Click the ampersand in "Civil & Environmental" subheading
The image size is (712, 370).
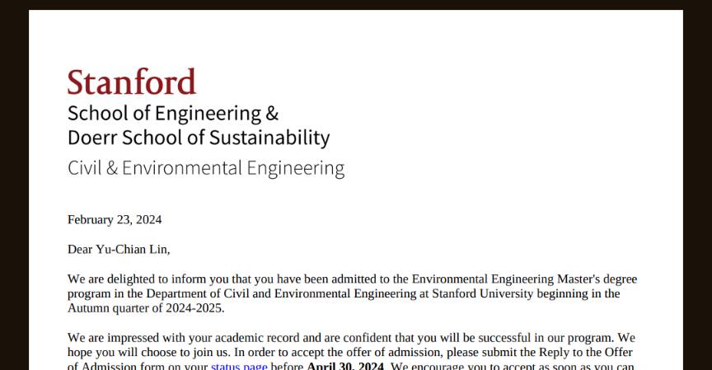click(111, 168)
